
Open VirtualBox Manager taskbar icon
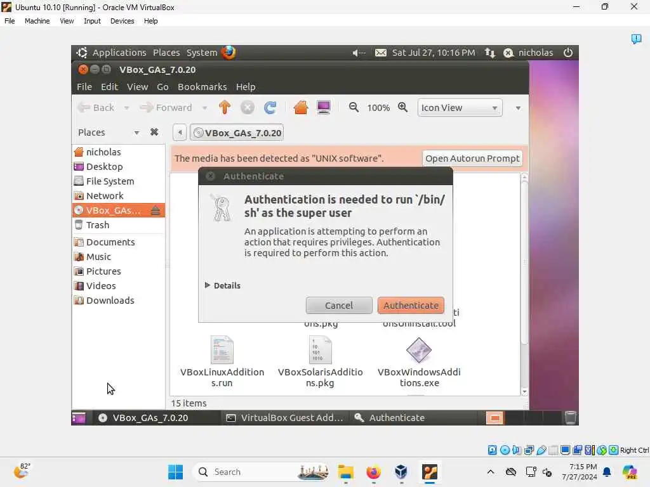pyautogui.click(x=401, y=472)
